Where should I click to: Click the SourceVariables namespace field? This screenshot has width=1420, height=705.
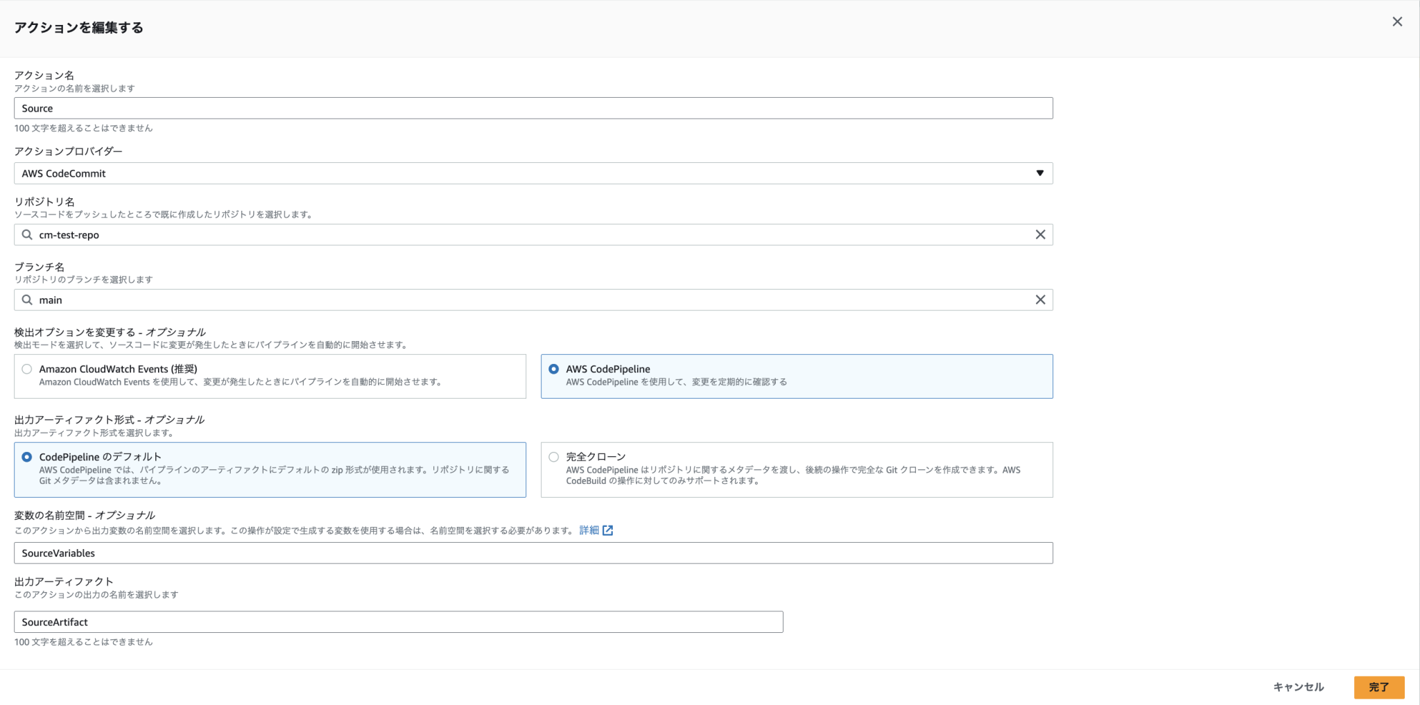tap(532, 553)
